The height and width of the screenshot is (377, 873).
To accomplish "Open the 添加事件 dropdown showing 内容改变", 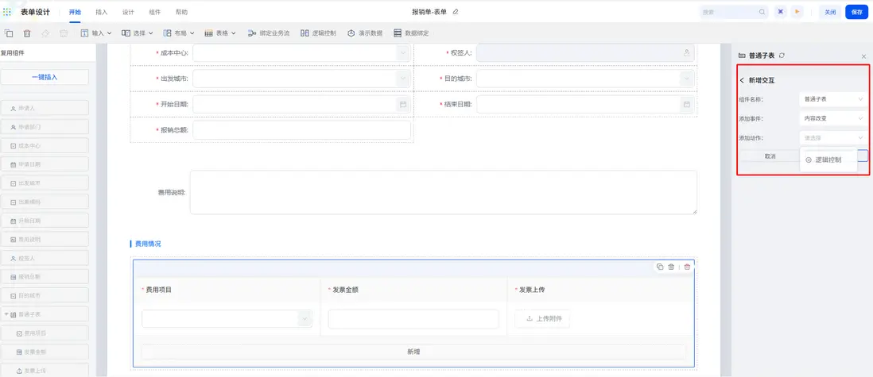I will coord(832,118).
